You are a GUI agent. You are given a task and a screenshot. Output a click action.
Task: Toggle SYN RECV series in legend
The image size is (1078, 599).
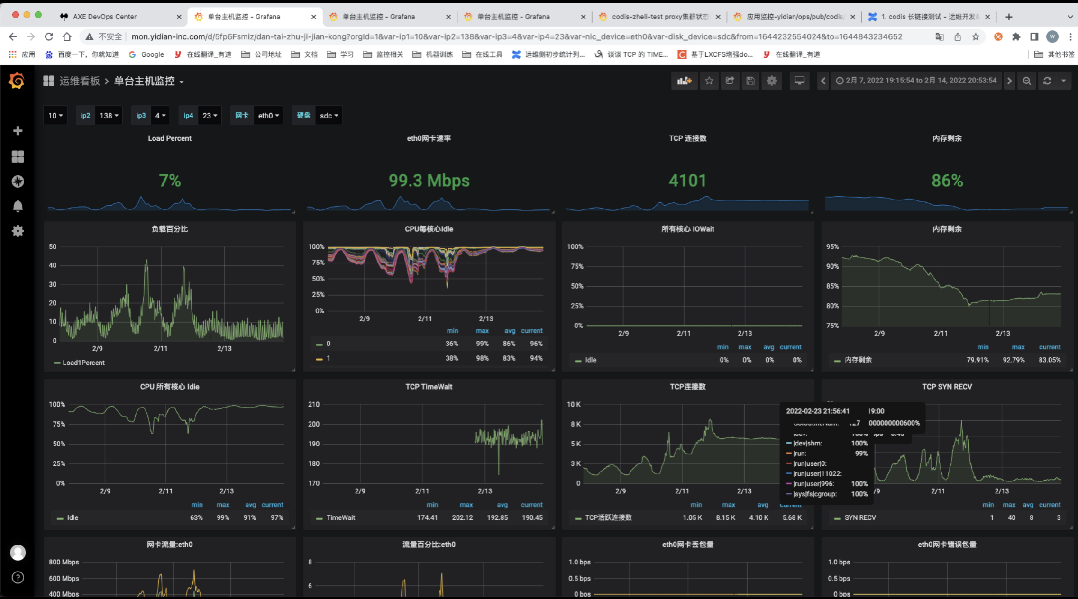click(860, 517)
